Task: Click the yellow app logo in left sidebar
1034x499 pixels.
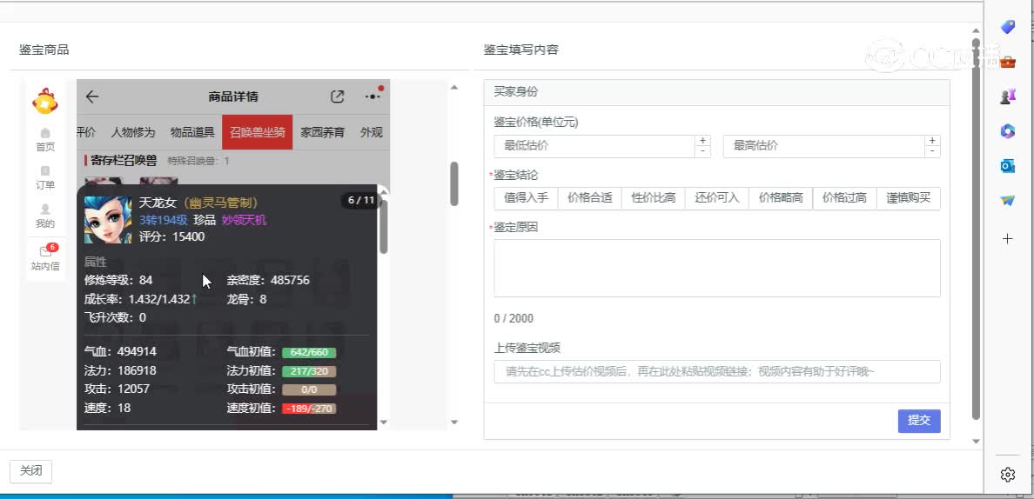Action: [x=45, y=102]
